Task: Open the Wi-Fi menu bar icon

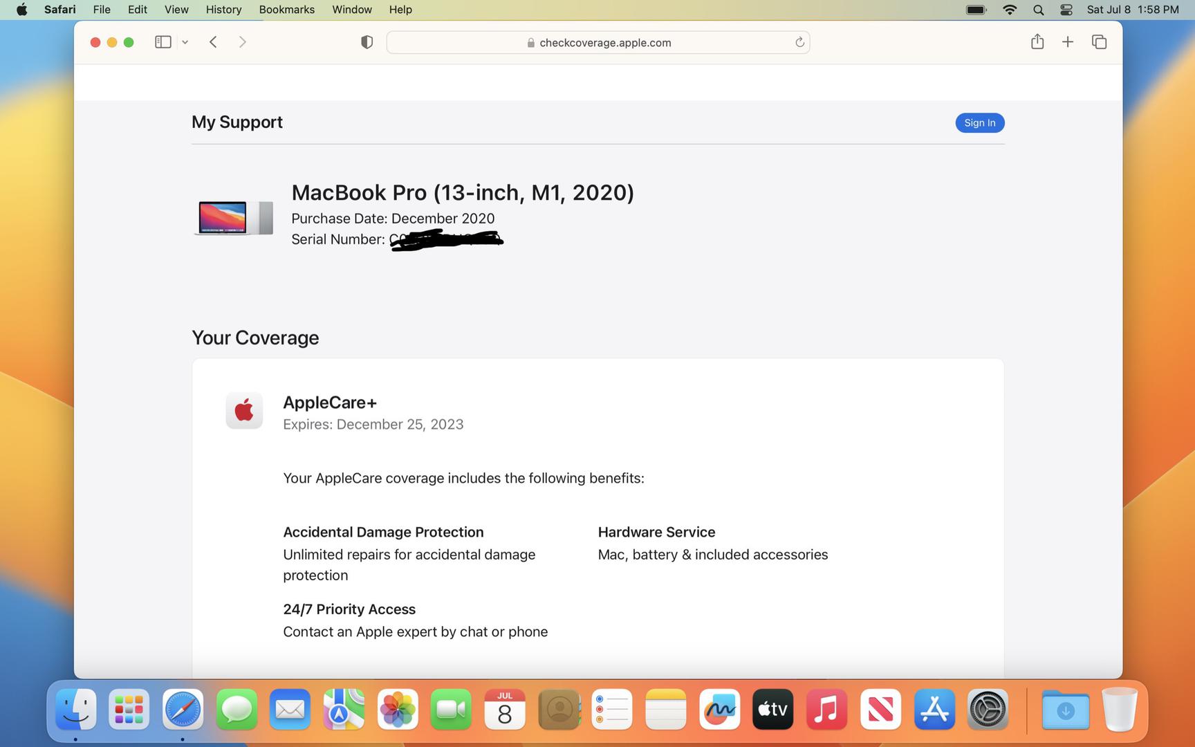Action: [x=1010, y=10]
